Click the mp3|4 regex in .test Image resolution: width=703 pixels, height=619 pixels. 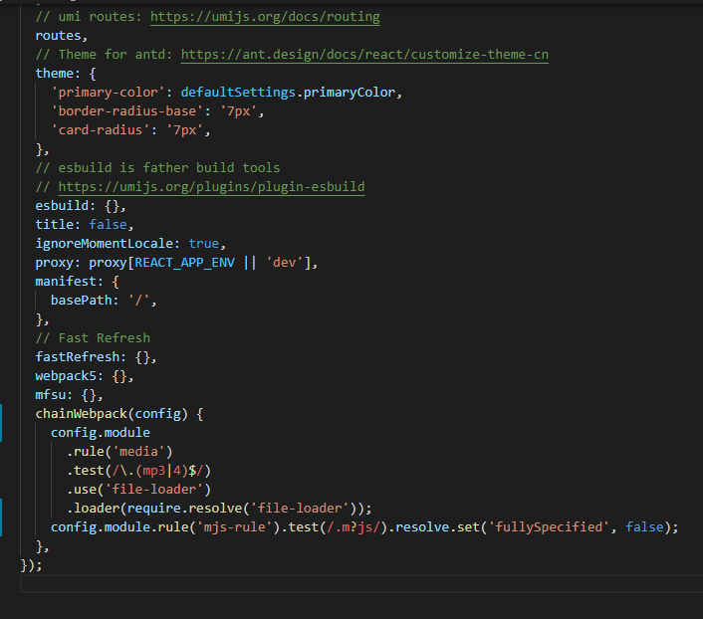click(161, 471)
